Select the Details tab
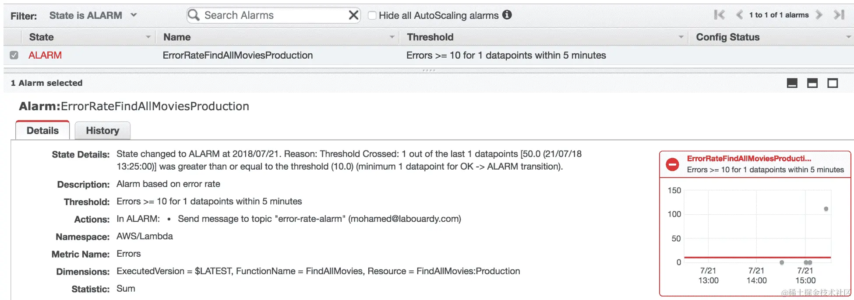The width and height of the screenshot is (854, 300). point(42,130)
